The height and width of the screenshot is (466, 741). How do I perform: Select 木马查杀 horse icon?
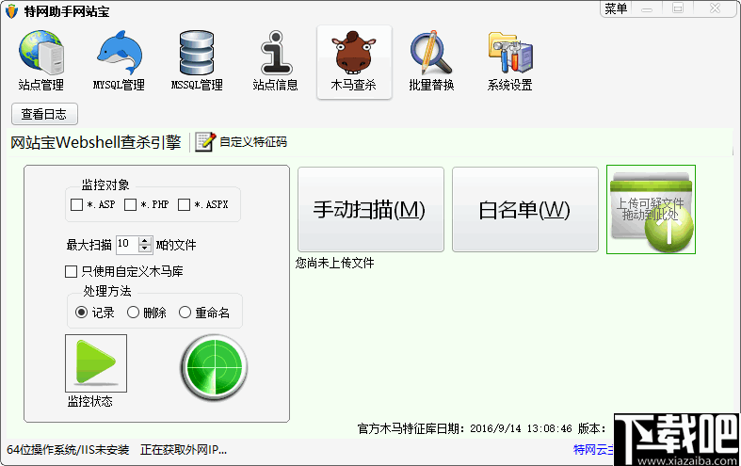[x=354, y=61]
